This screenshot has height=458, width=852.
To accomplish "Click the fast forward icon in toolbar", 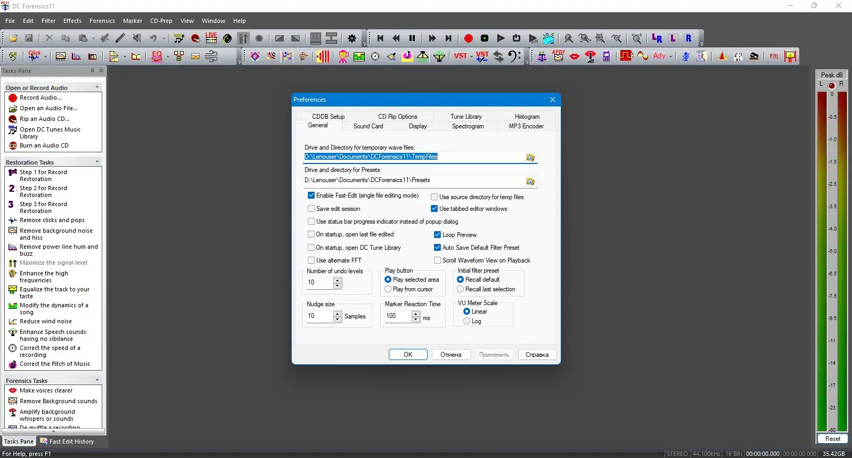I will tap(432, 38).
